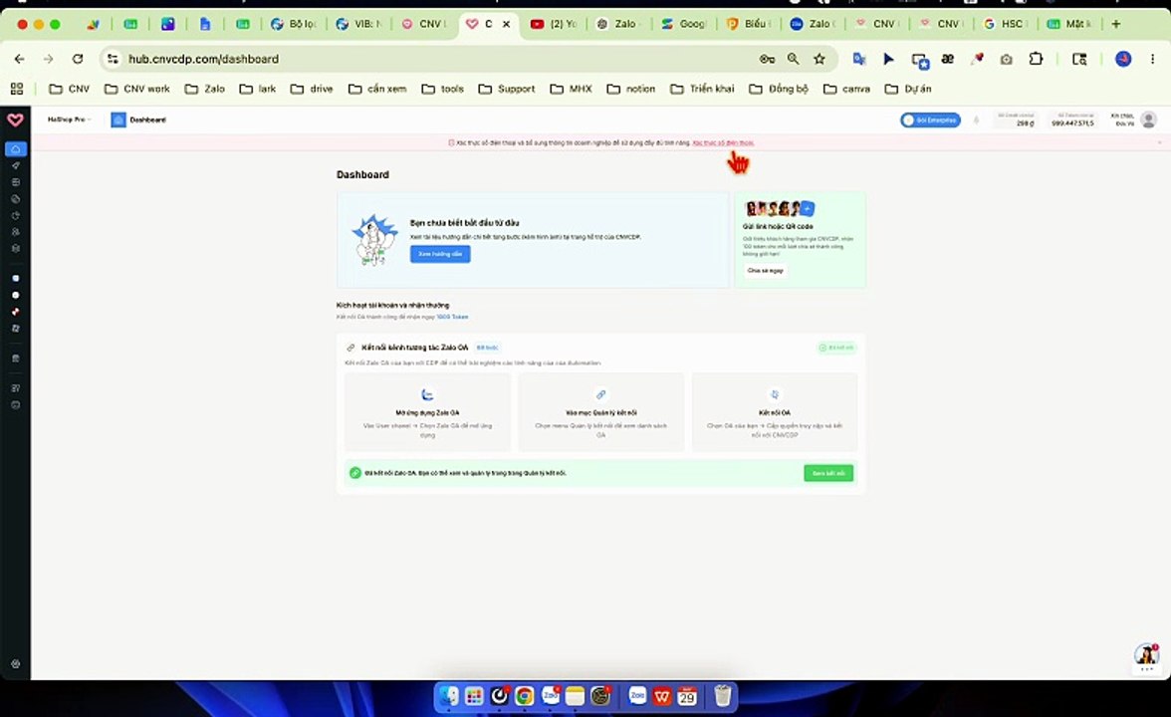Open the canva bookmarks folder
The image size is (1171, 717).
[x=846, y=89]
